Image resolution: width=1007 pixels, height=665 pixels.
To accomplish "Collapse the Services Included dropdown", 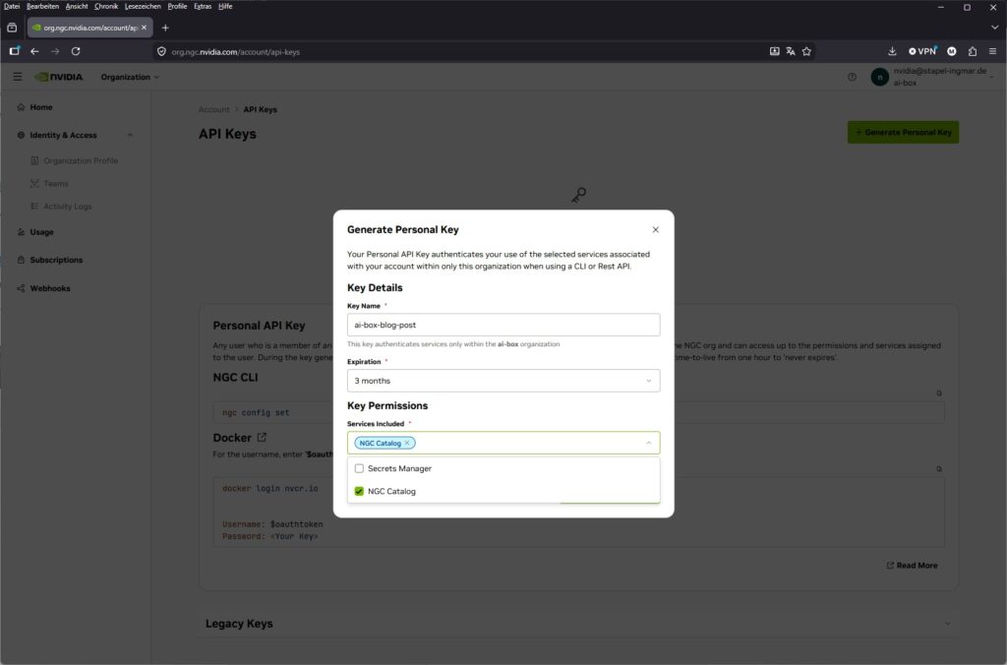I will click(x=649, y=443).
